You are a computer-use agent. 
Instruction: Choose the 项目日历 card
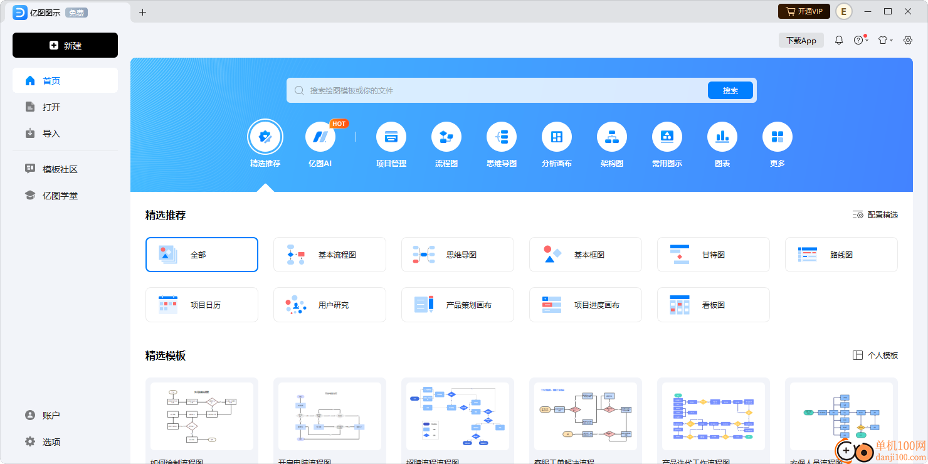click(x=202, y=305)
